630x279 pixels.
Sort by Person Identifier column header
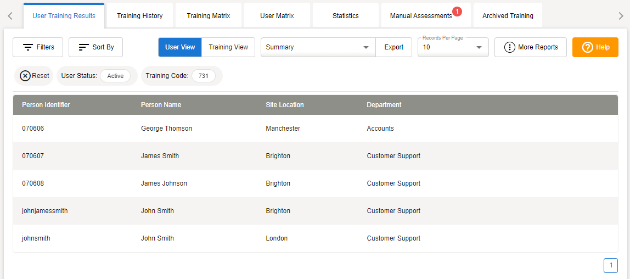pos(46,105)
